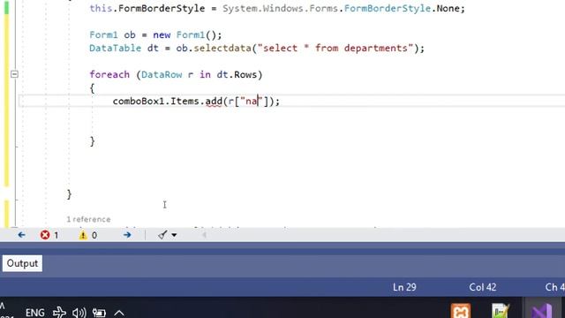Click the 'FormBorderStyle' property after this
This screenshot has width=565, height=318.
(x=162, y=8)
